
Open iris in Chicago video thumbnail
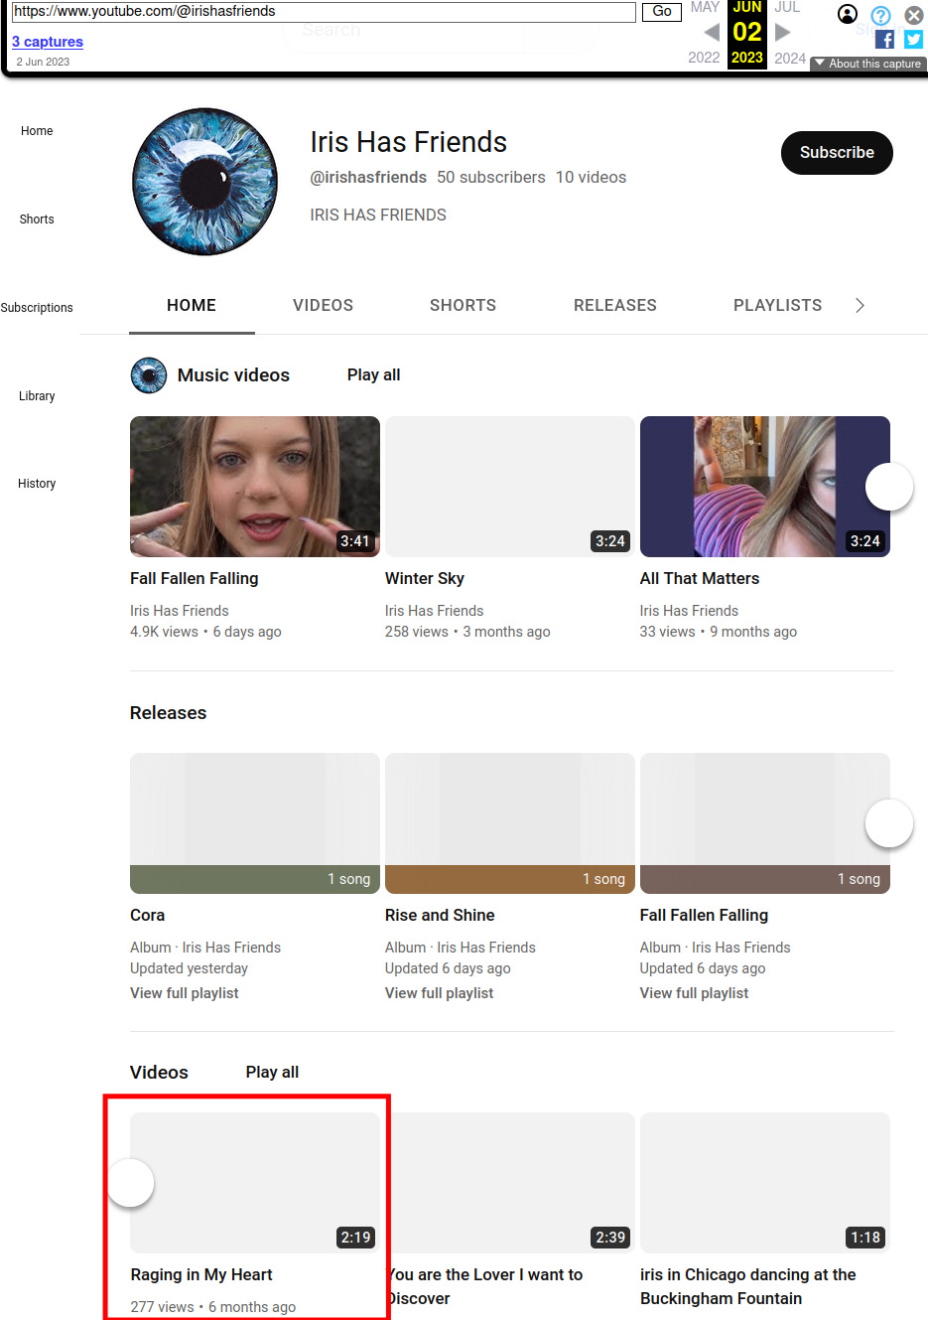pos(765,1182)
